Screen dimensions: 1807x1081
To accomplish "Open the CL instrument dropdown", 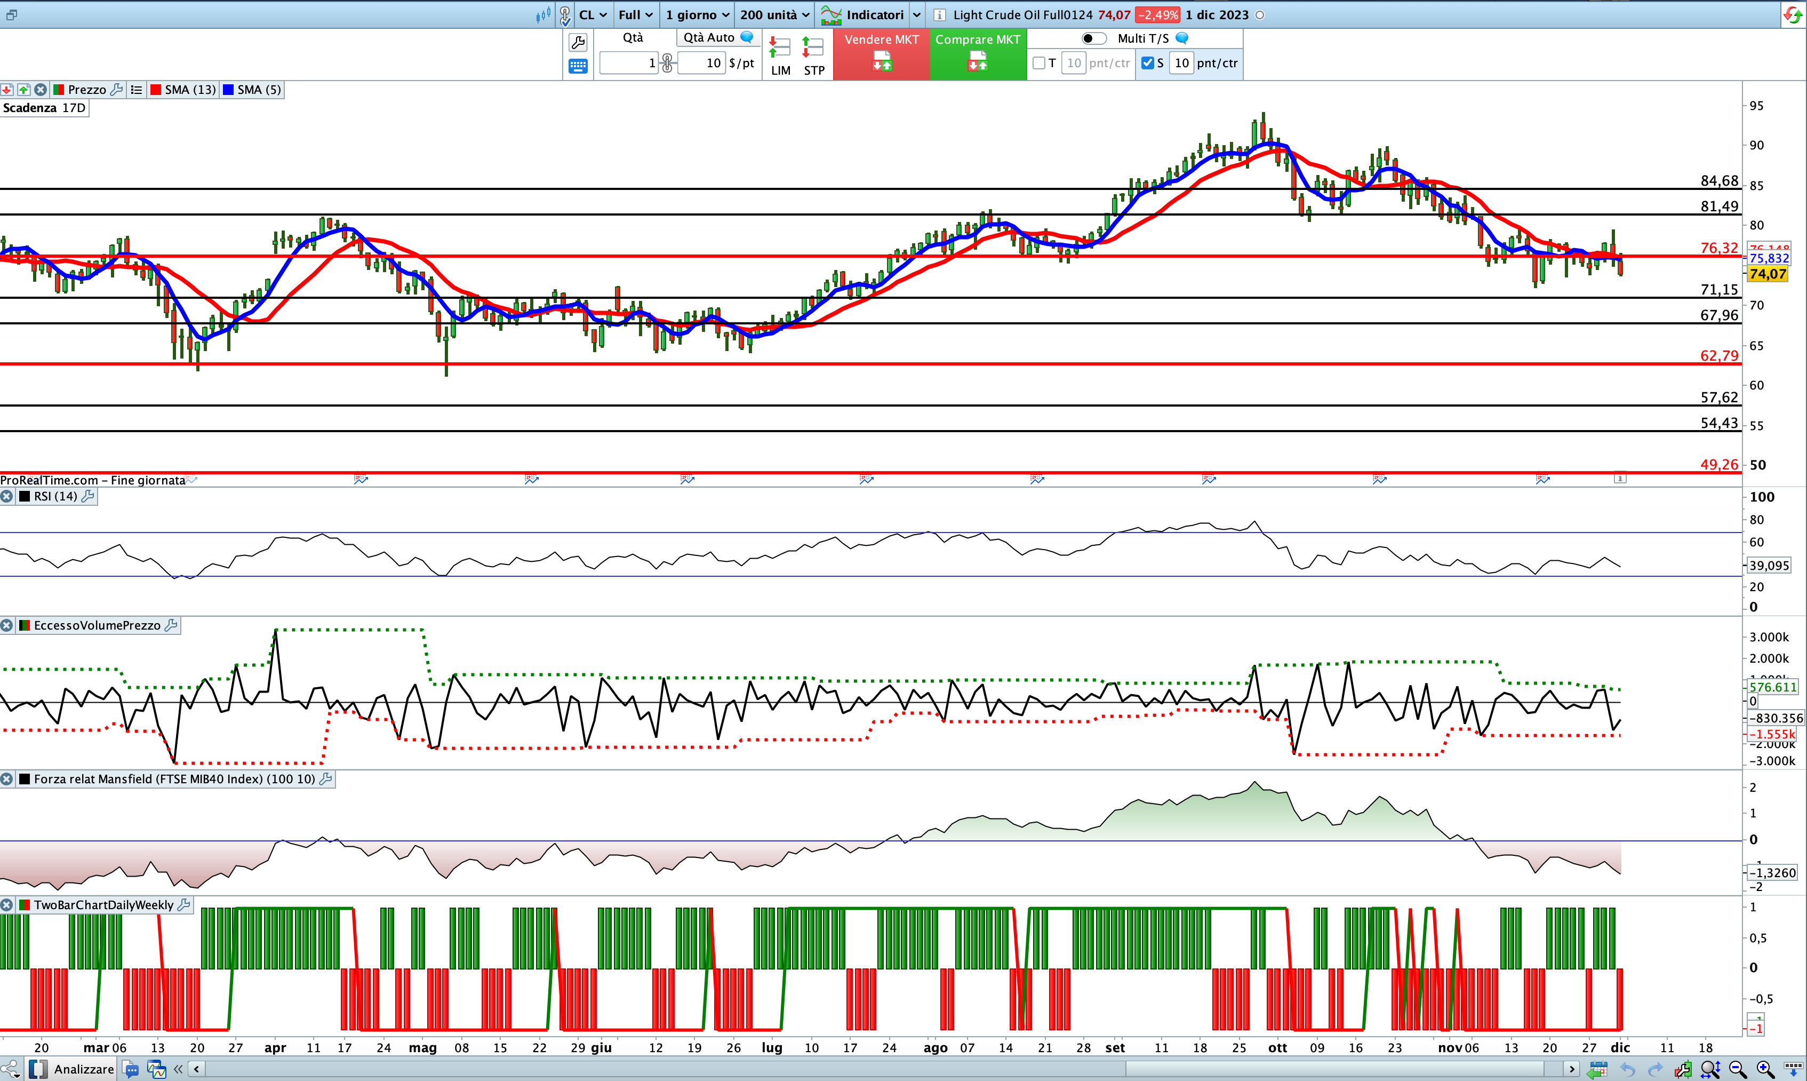I will point(593,14).
